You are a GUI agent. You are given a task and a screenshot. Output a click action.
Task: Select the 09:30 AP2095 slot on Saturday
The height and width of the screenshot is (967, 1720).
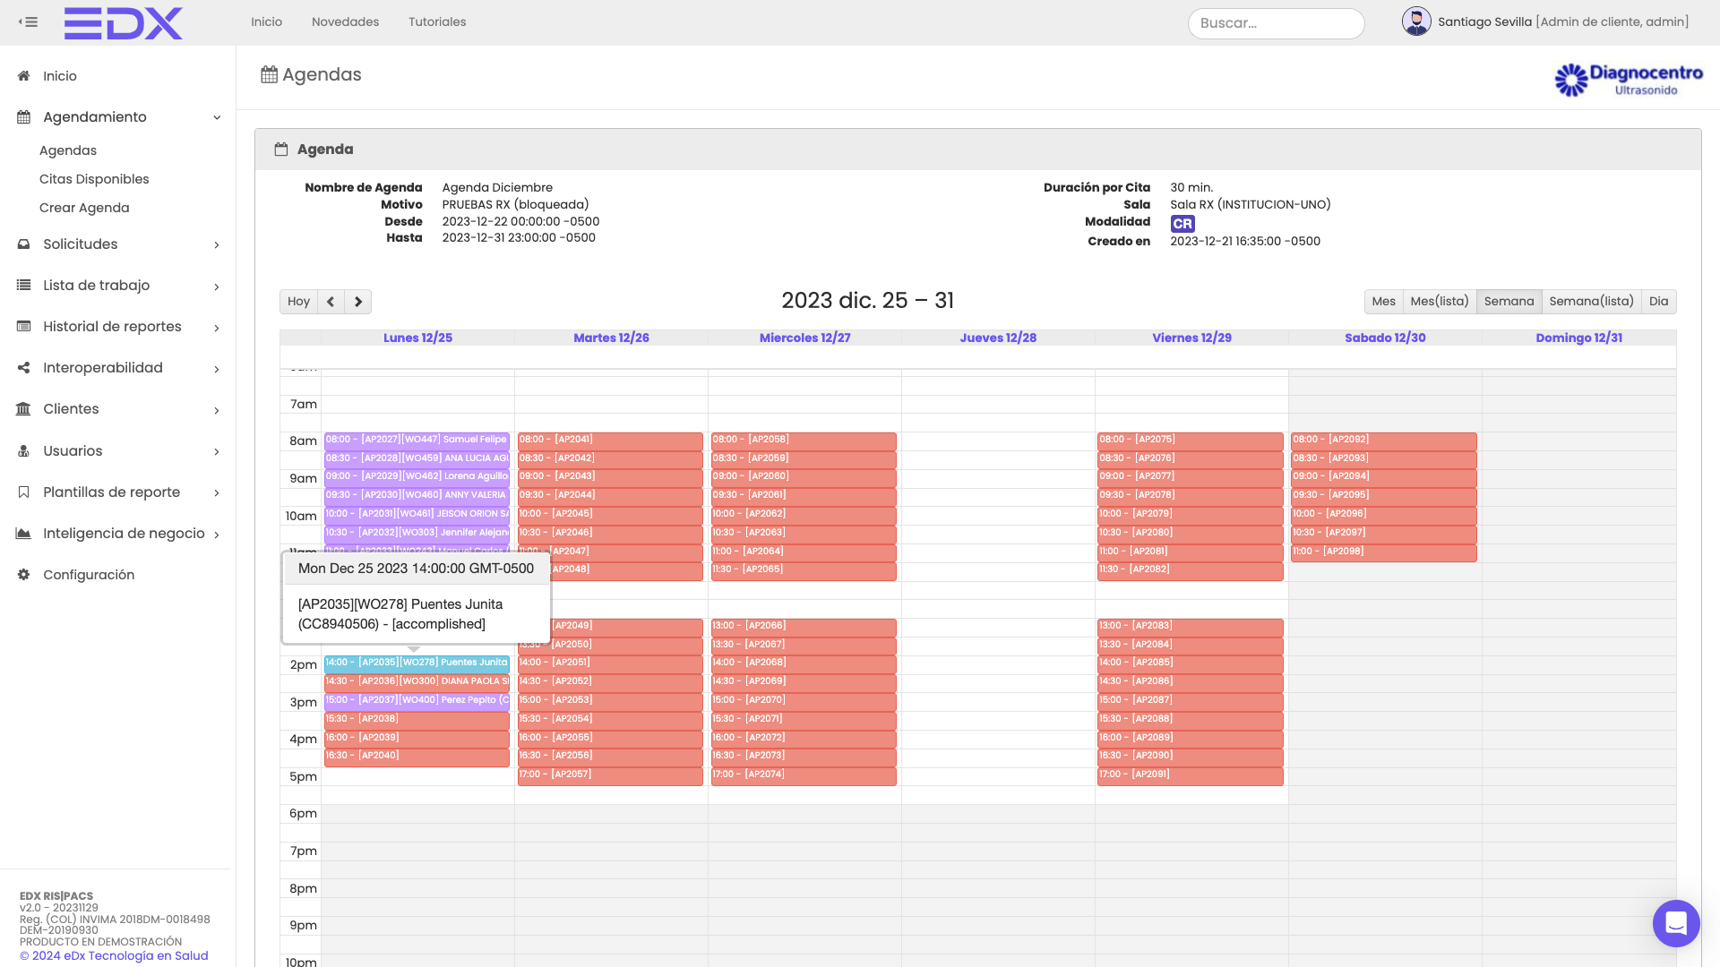pyautogui.click(x=1384, y=496)
